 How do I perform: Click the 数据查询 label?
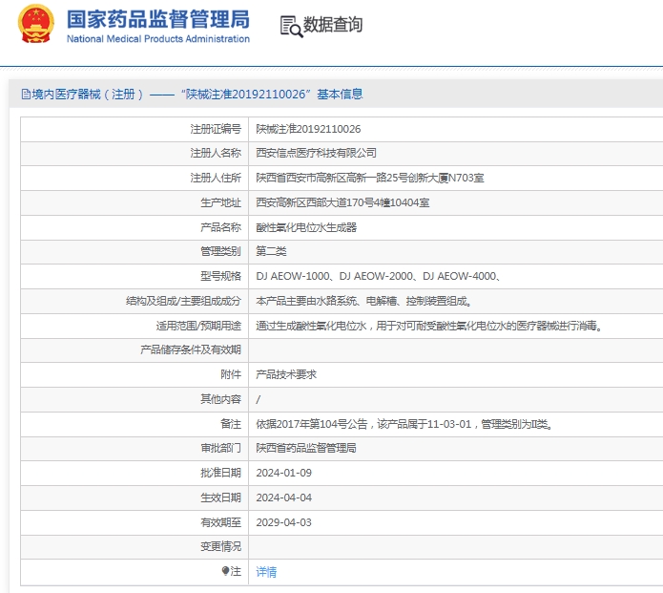333,25
